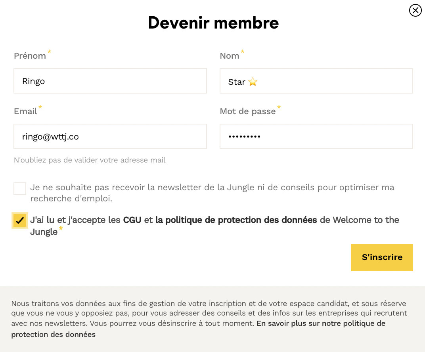
Task: Check the newsletter opt-out checkbox
Action: (20, 189)
